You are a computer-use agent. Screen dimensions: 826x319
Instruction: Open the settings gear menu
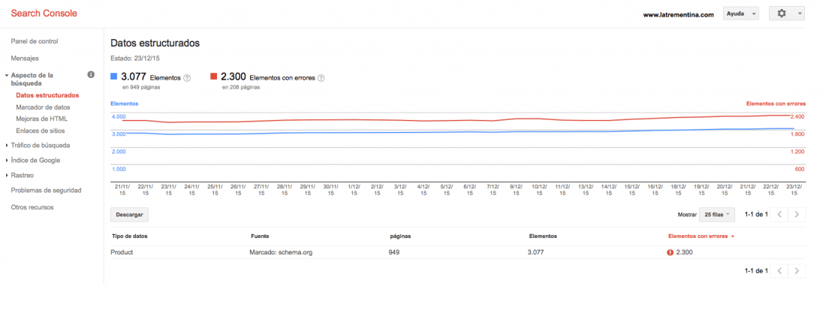coord(787,14)
